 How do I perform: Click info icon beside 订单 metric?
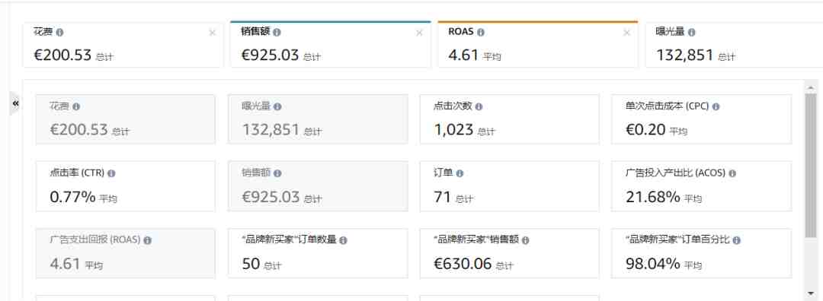pyautogui.click(x=460, y=173)
